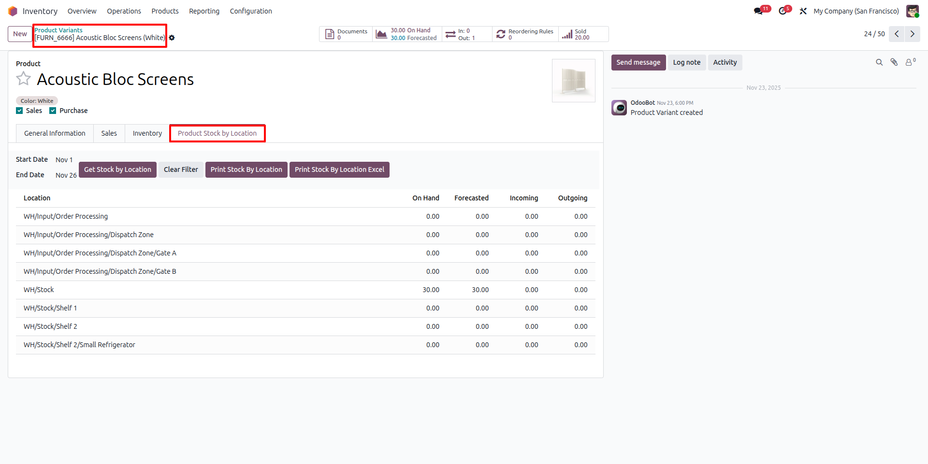Screen dimensions: 928x464
Task: Search messages in chatter magnifier icon
Action: pyautogui.click(x=879, y=62)
